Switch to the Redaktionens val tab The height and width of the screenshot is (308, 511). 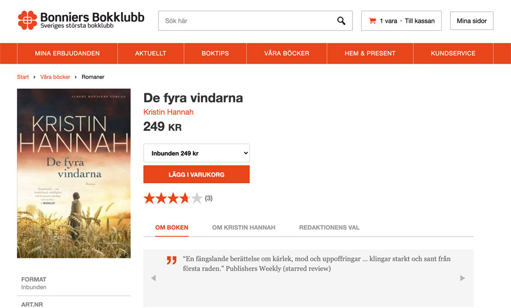pos(329,227)
